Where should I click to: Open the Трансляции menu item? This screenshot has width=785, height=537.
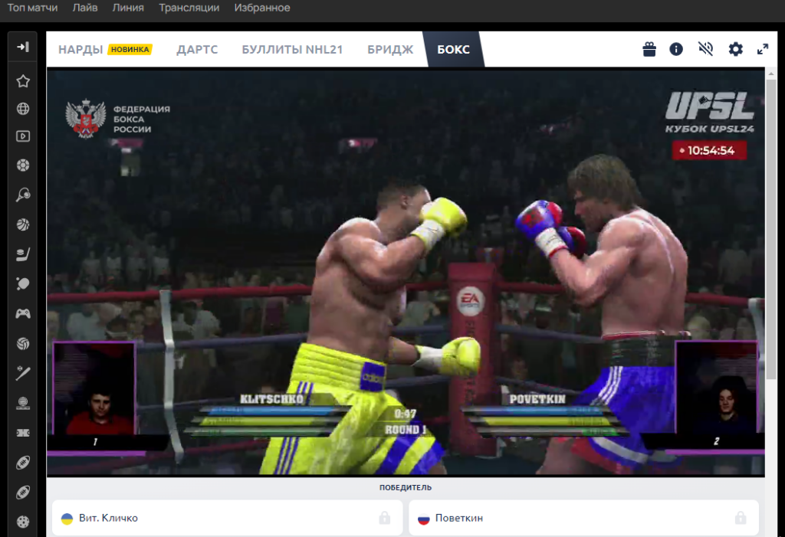(x=189, y=8)
